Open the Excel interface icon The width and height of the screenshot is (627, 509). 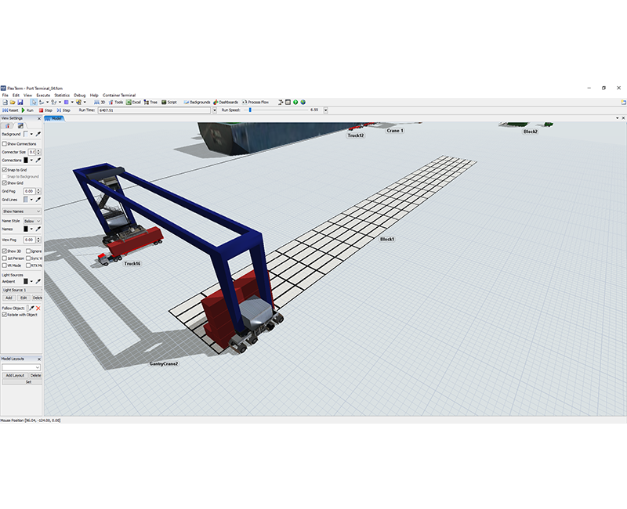tap(135, 103)
